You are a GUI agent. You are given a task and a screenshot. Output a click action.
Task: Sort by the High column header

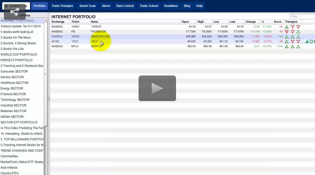coord(201,22)
